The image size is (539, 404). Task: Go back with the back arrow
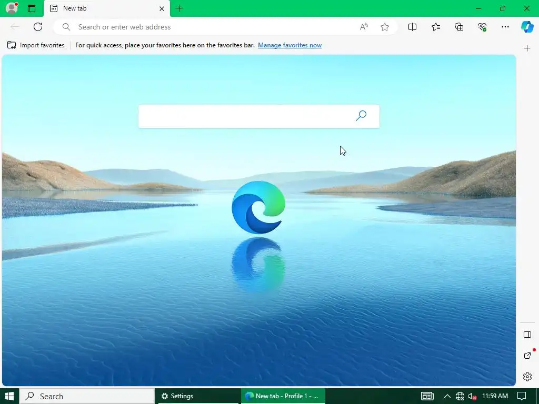point(15,27)
